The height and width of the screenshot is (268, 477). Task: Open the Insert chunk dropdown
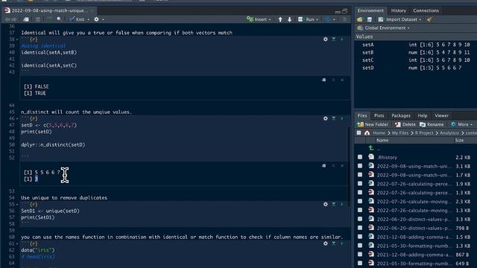coord(259,19)
